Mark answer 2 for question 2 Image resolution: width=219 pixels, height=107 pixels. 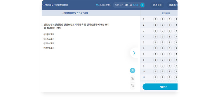coord(162,25)
